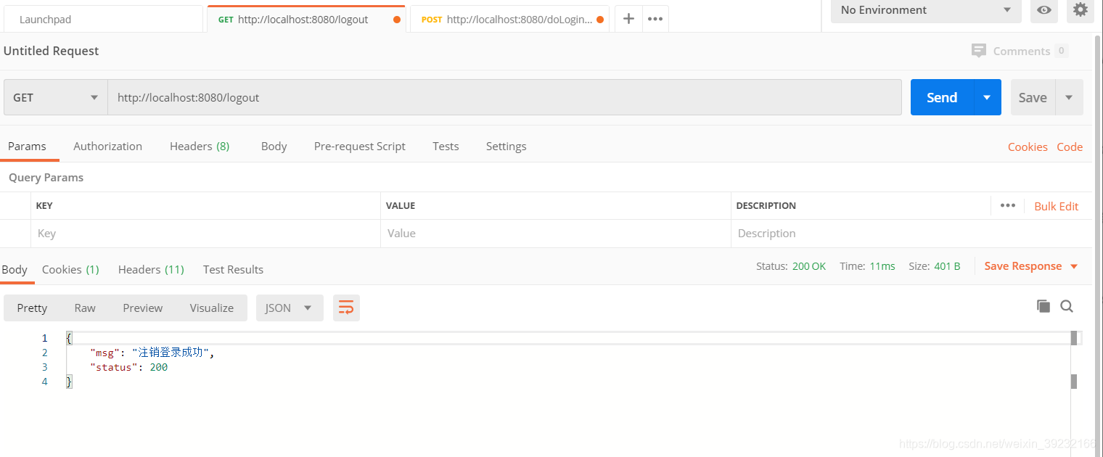Screen dimensions: 1103x457
Task: Open the Params request tab
Action: click(x=27, y=146)
